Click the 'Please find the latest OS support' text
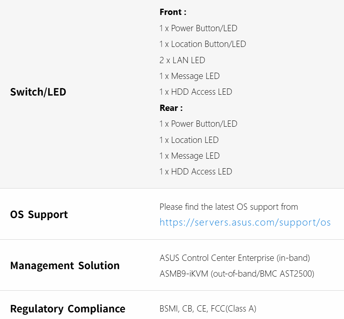344x319 pixels. (x=229, y=207)
